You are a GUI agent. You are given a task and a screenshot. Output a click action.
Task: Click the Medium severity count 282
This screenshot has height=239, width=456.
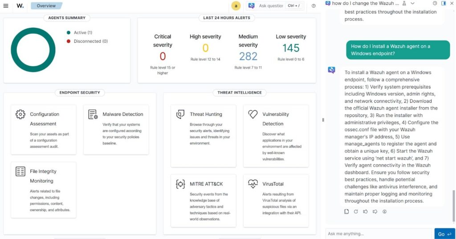click(248, 56)
